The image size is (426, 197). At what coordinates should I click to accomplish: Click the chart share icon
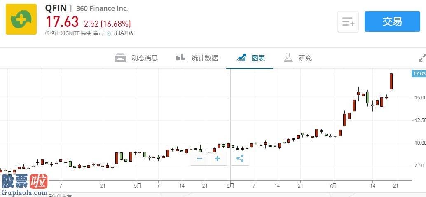(x=240, y=158)
